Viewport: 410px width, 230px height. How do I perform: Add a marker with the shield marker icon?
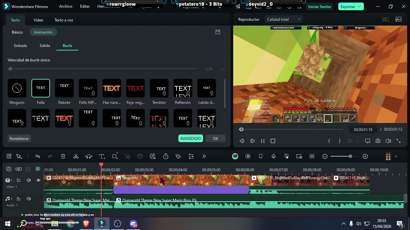coord(261,156)
